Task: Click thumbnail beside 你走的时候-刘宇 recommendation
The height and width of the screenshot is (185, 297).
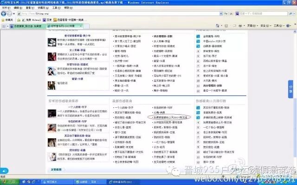Action: 52,128
